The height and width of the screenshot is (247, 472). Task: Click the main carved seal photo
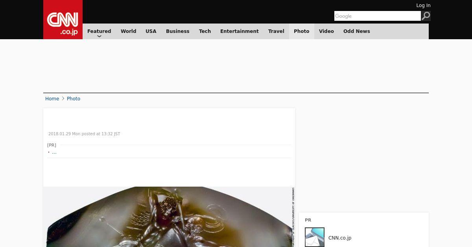point(169,217)
